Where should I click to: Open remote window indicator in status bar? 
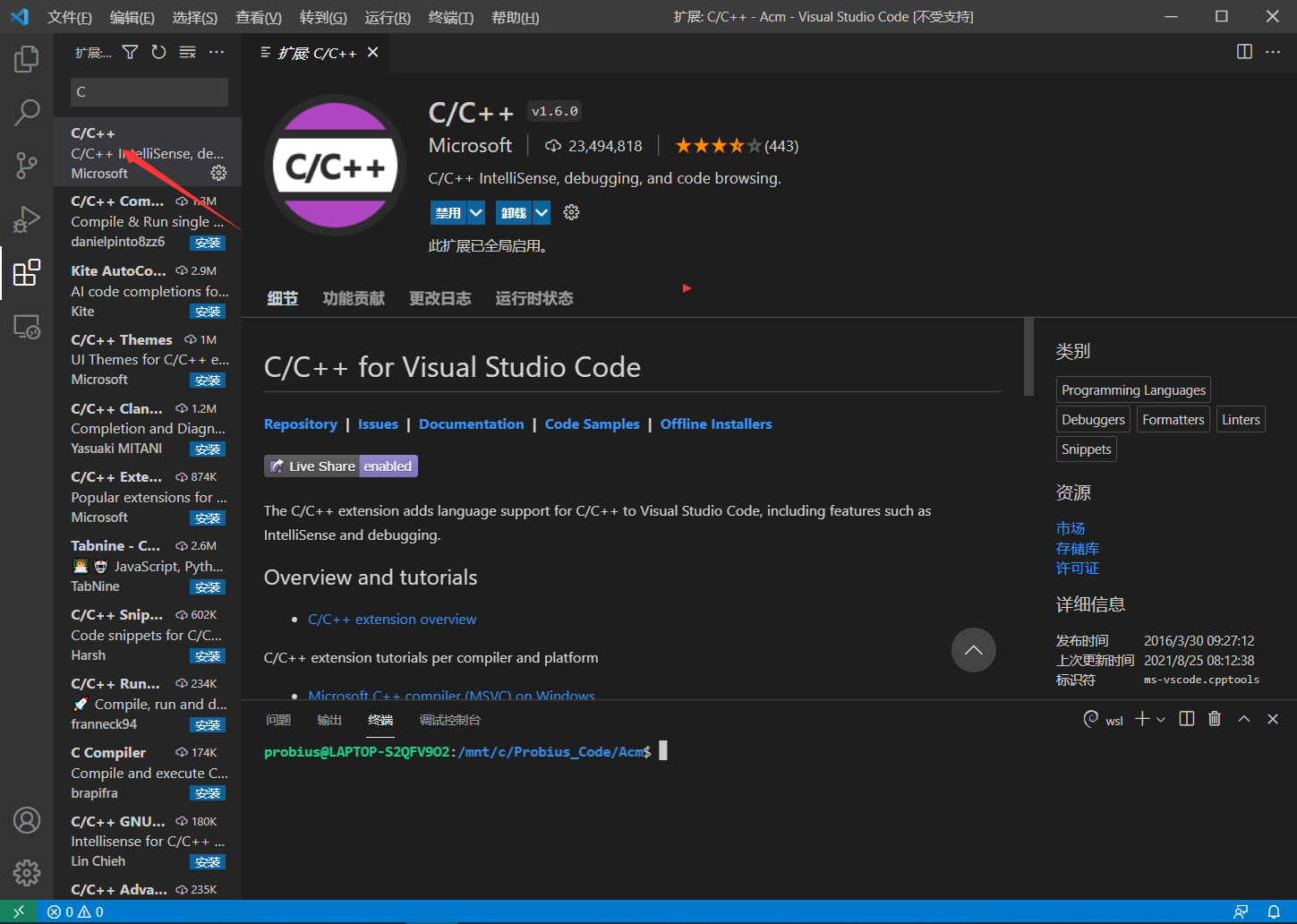pyautogui.click(x=19, y=911)
